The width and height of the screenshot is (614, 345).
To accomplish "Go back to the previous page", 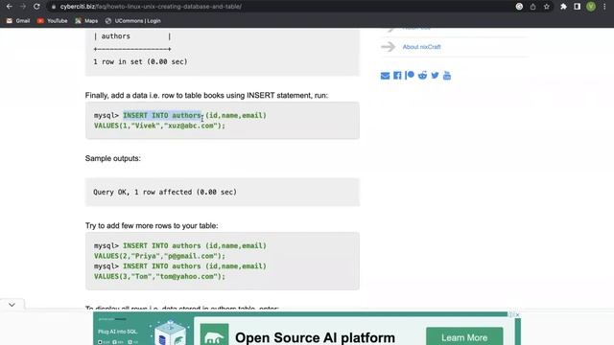I will (x=9, y=7).
